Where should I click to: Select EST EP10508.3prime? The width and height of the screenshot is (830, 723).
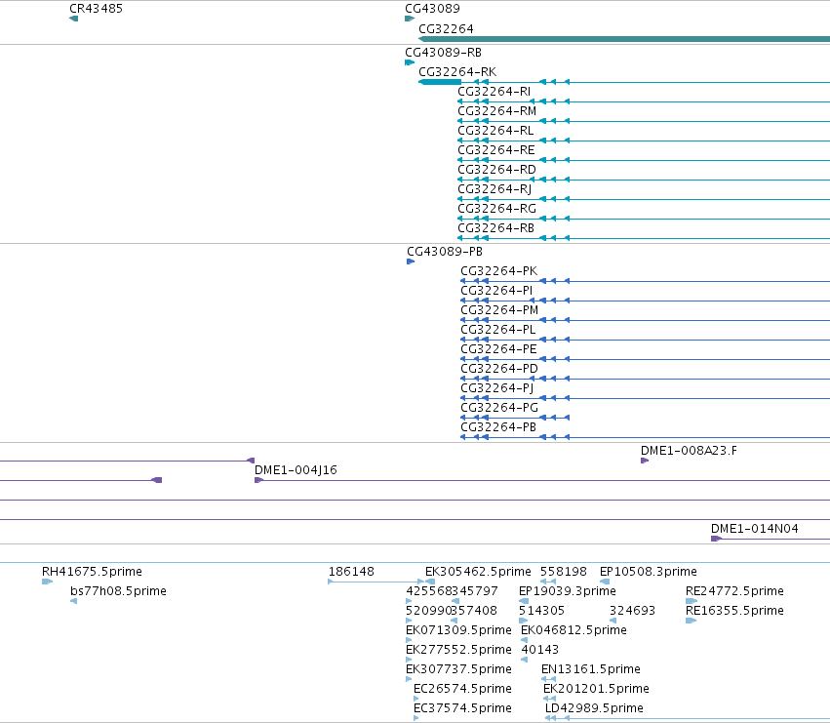(x=648, y=572)
